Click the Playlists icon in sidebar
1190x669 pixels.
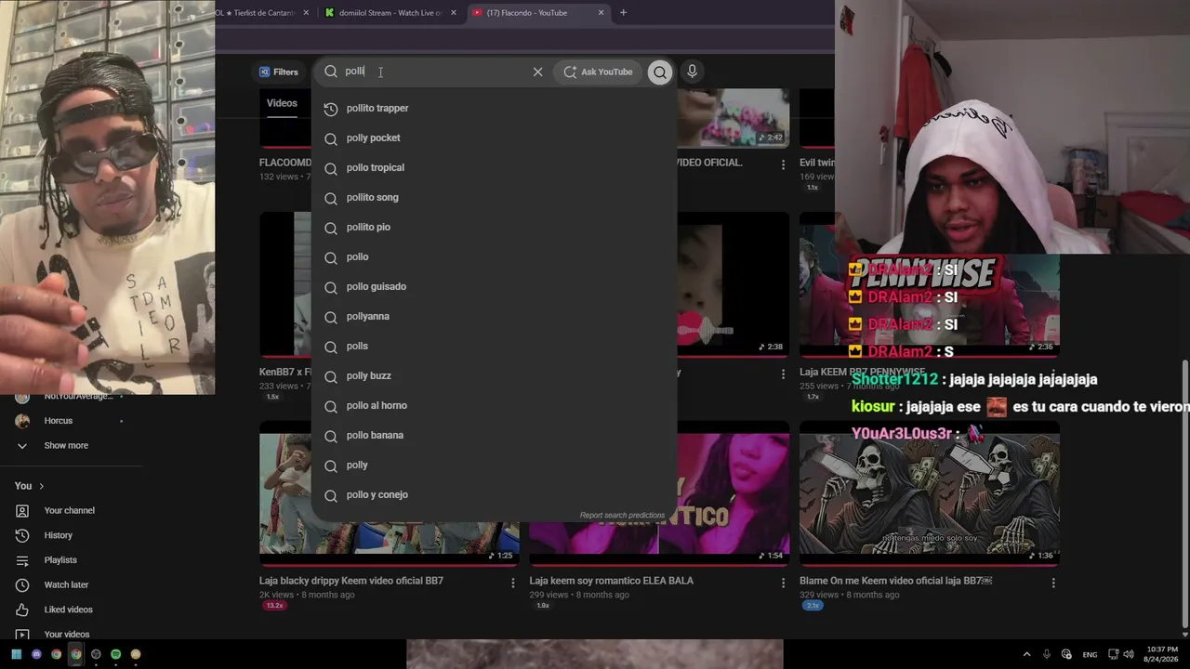(x=22, y=560)
